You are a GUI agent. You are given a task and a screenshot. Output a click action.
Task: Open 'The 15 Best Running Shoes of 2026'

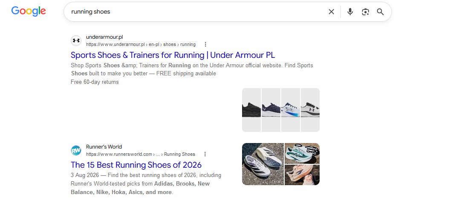(x=136, y=165)
